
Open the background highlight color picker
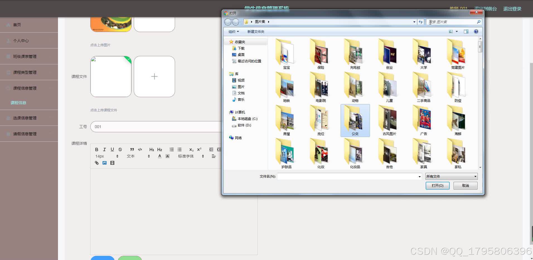pos(168,156)
